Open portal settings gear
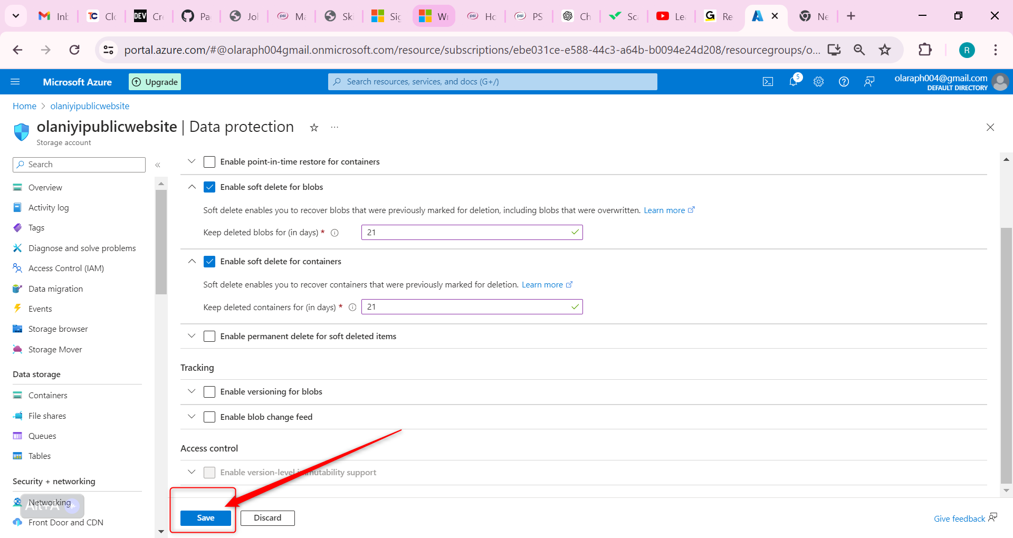 (x=819, y=82)
